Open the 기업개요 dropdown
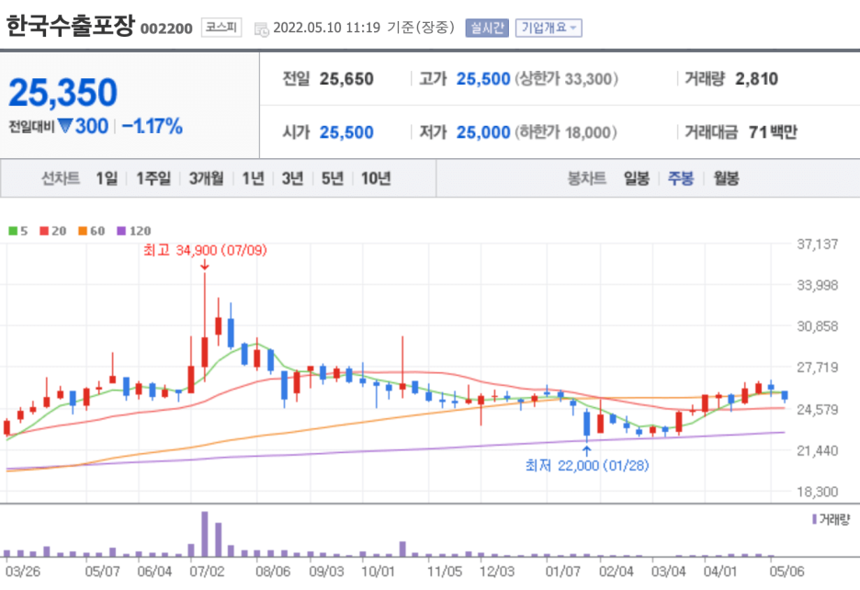This screenshot has width=860, height=590. click(549, 28)
